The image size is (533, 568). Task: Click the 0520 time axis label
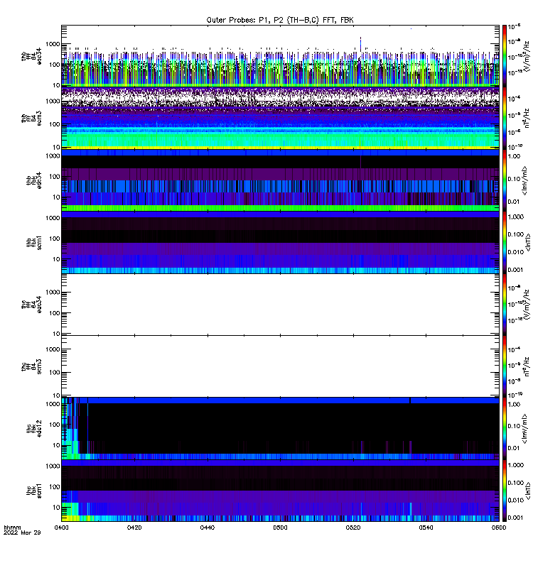[352, 528]
